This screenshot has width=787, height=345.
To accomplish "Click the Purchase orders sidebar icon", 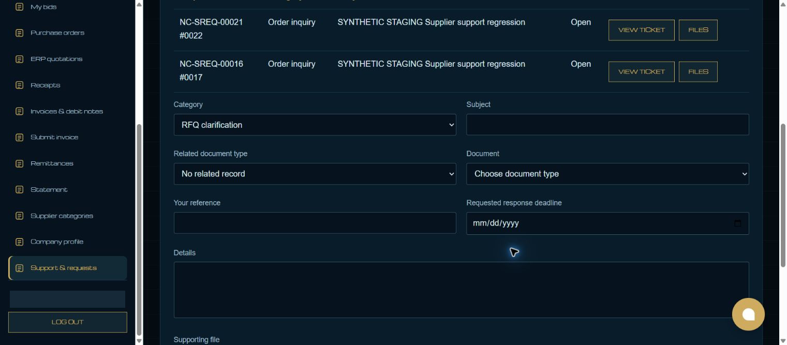I will coord(19,33).
